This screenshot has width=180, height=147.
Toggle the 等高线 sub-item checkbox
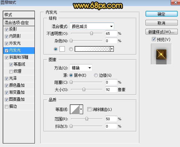pyautogui.click(x=11, y=64)
